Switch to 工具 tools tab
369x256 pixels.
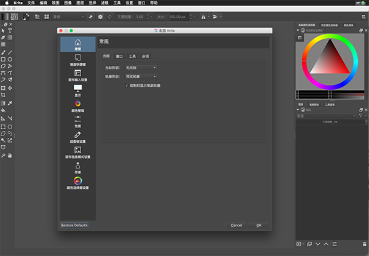click(x=132, y=56)
